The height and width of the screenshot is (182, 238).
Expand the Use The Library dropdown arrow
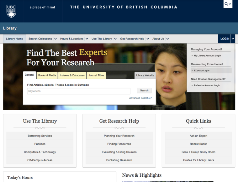115,39
